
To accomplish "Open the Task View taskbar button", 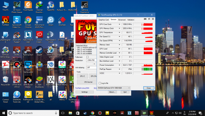I will (63, 113).
